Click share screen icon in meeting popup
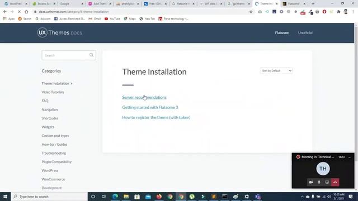Screen dimensions: 358x201 (327, 183)
